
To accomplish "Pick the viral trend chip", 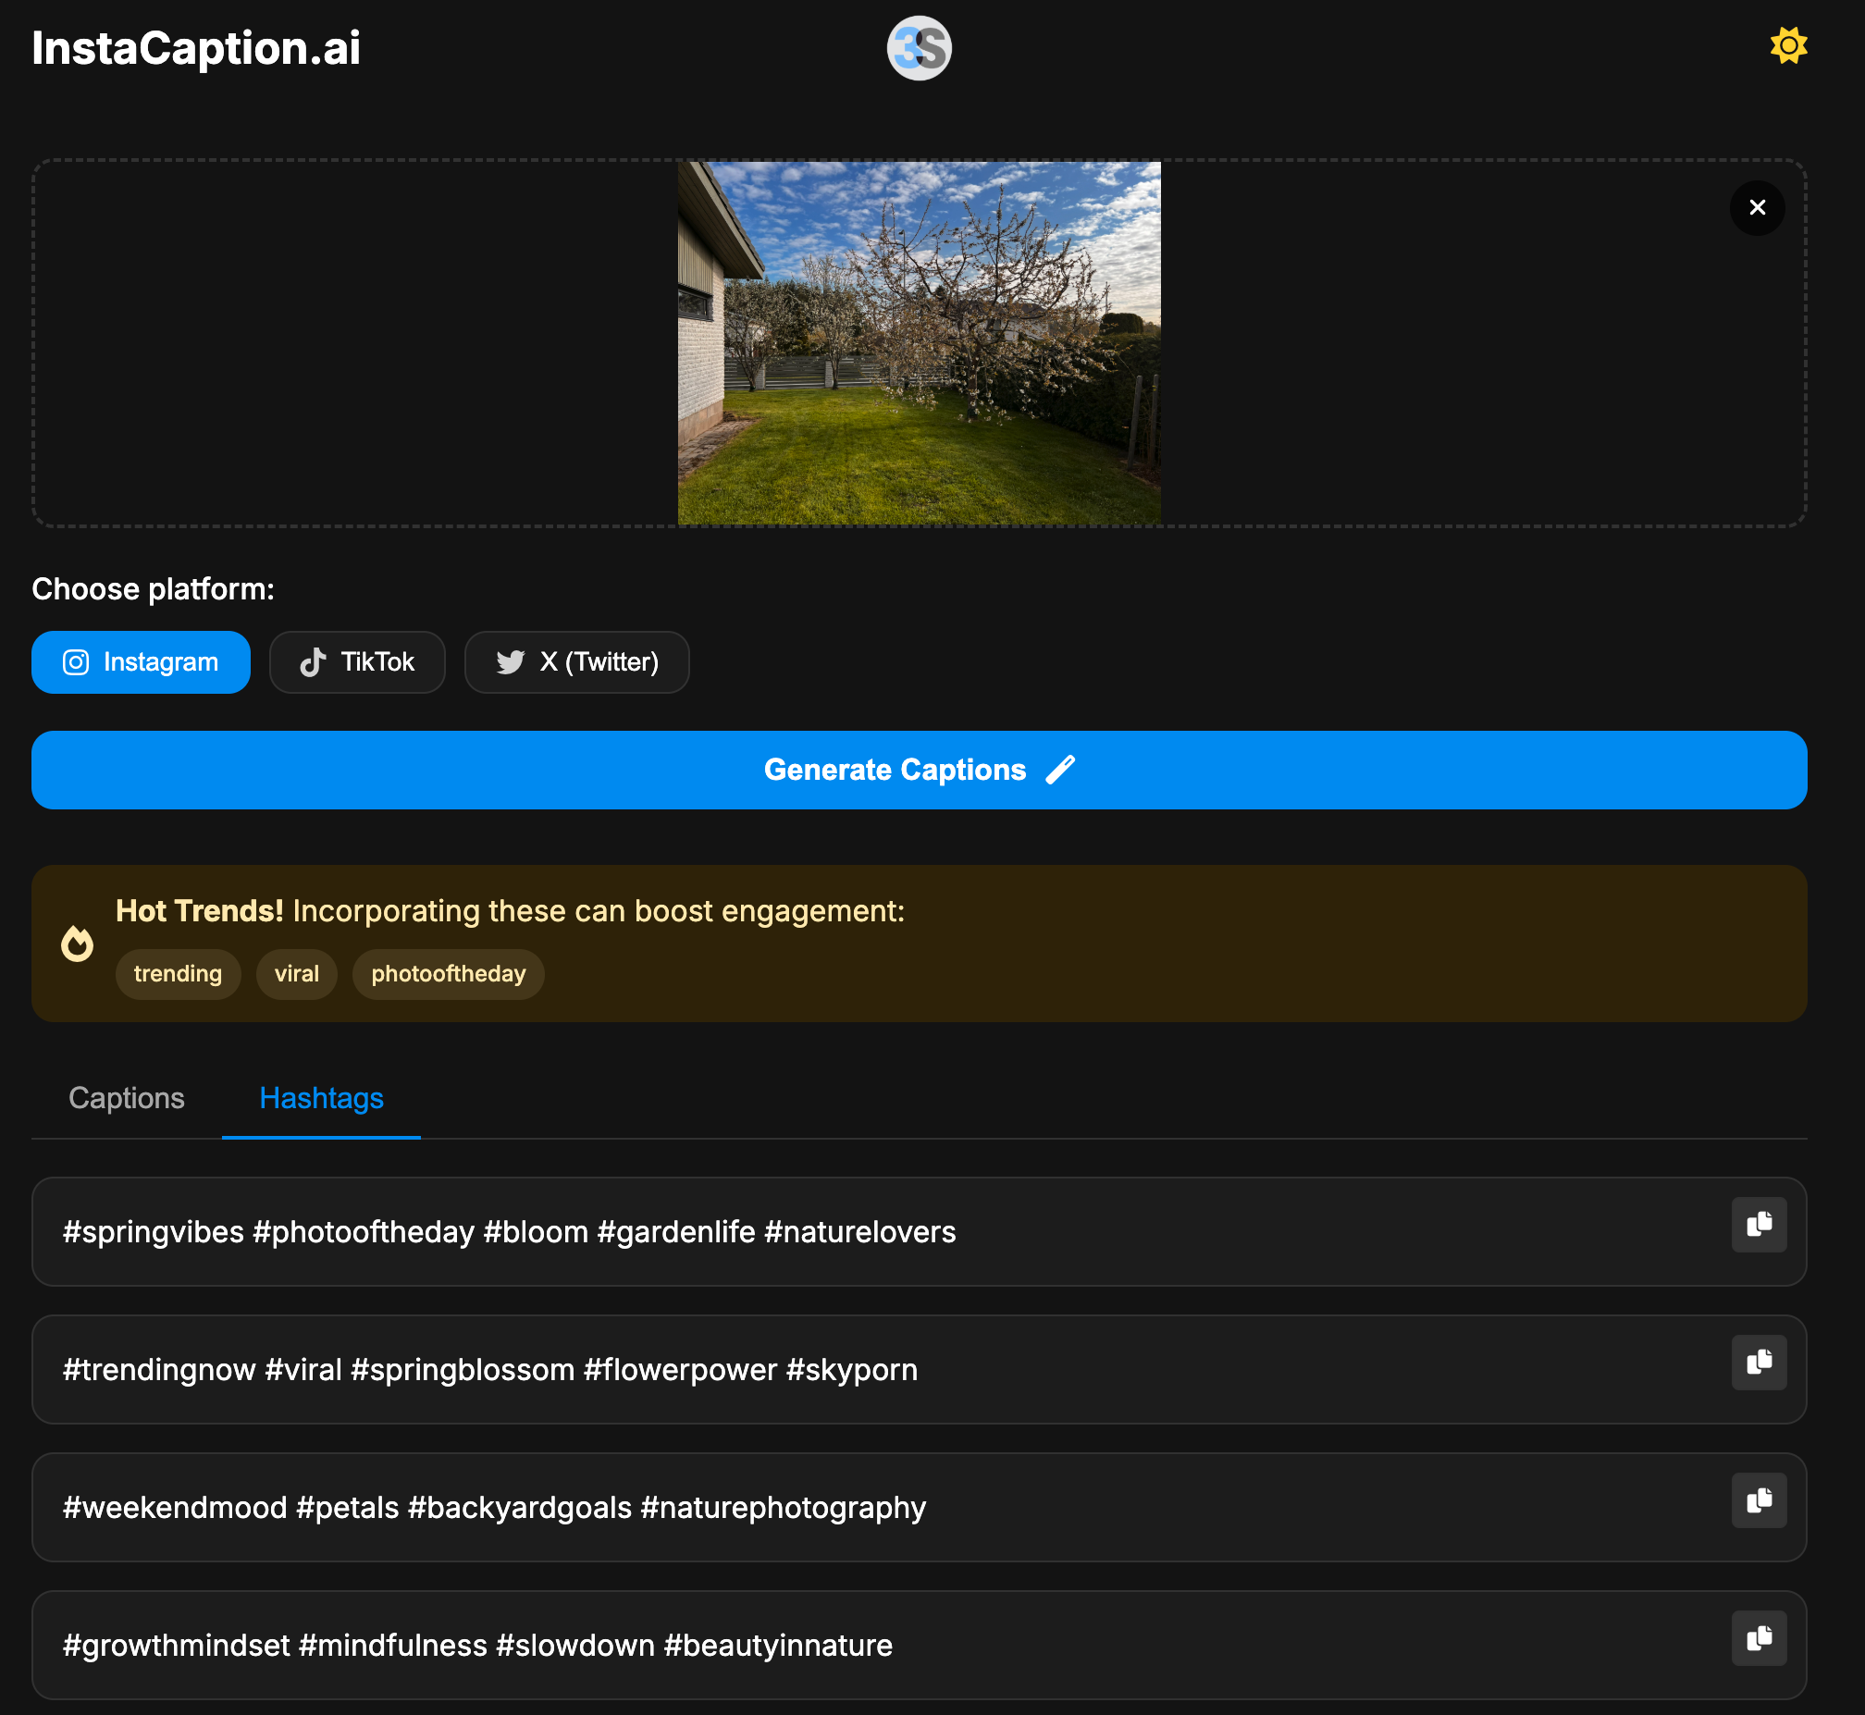I will click(296, 973).
